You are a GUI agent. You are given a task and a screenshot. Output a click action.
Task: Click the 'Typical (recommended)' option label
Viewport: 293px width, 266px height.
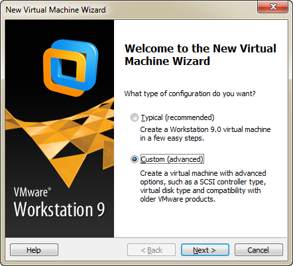coord(178,117)
